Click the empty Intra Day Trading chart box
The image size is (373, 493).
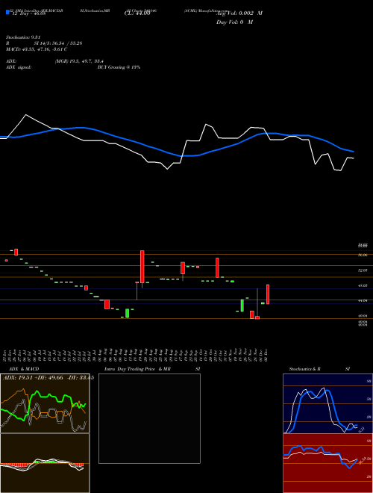click(x=149, y=418)
